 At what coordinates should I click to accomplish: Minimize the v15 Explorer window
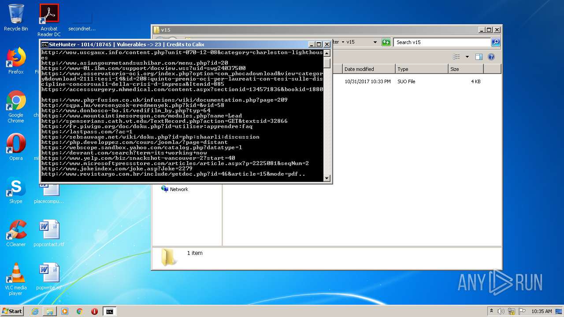point(482,30)
